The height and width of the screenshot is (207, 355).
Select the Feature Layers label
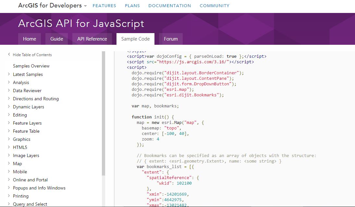pos(27,123)
